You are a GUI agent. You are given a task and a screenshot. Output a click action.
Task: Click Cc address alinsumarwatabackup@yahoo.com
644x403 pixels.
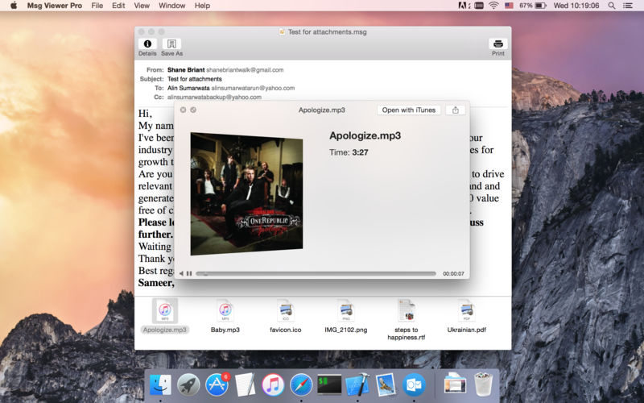(214, 98)
